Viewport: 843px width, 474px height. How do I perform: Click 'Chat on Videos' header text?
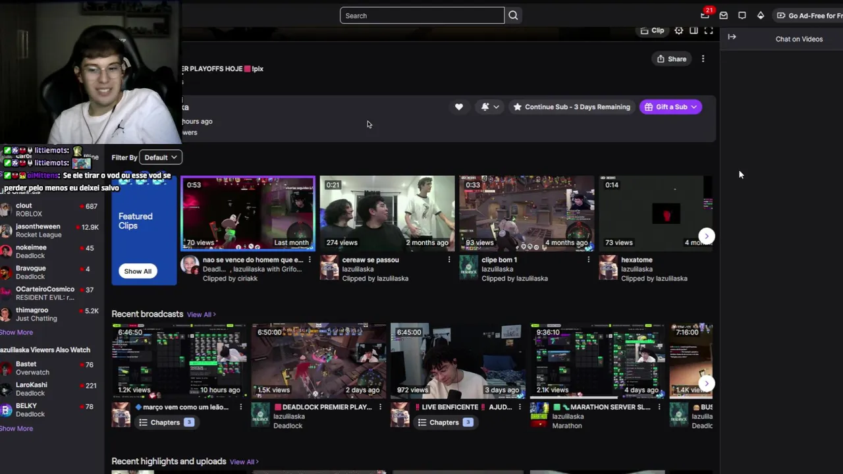[x=799, y=39]
